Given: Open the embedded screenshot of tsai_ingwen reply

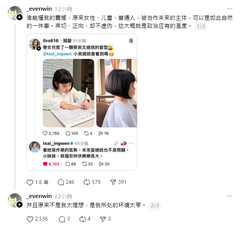Looking at the screenshot, I should click(82, 102).
